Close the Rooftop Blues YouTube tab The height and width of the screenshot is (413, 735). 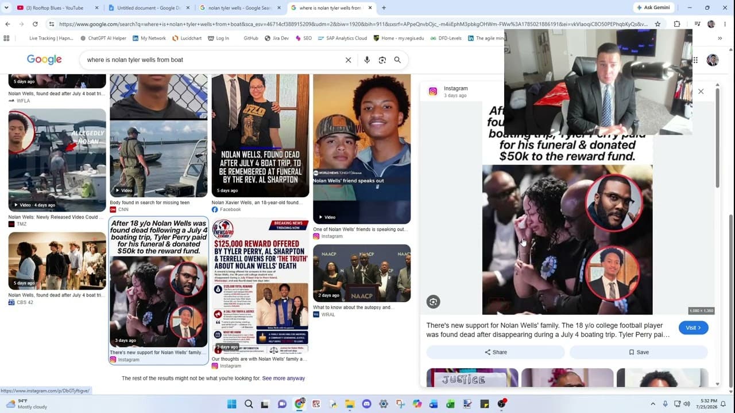coord(96,8)
